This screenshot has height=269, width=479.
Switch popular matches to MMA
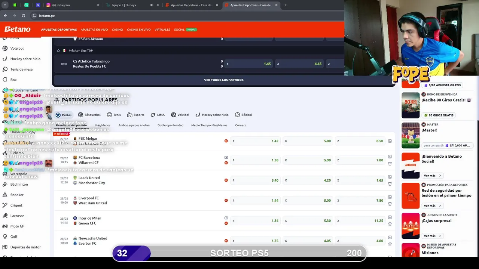(158, 115)
